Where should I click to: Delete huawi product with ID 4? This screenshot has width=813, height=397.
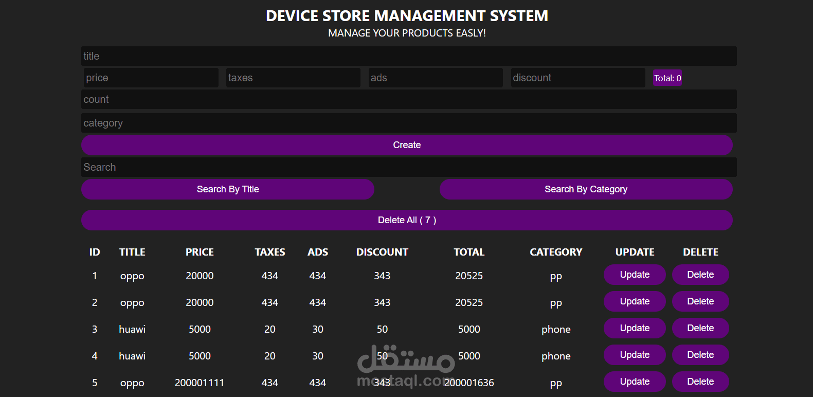point(700,355)
